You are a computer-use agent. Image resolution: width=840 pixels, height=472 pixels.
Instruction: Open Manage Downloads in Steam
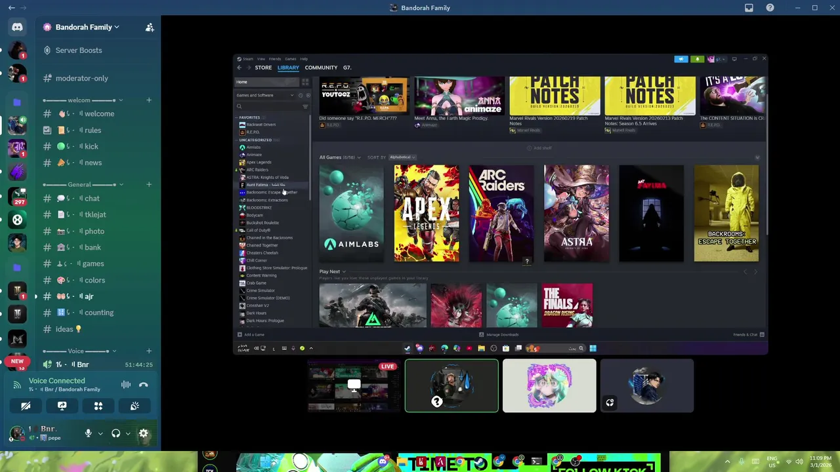499,334
